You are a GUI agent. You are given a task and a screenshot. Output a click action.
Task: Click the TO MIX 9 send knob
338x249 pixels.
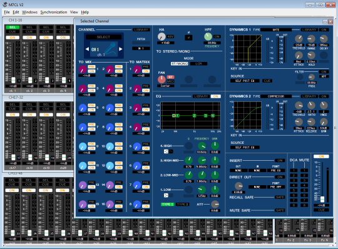pos(83,146)
